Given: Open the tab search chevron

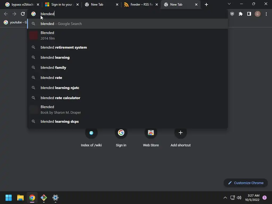Looking at the screenshot, I should (x=229, y=4).
